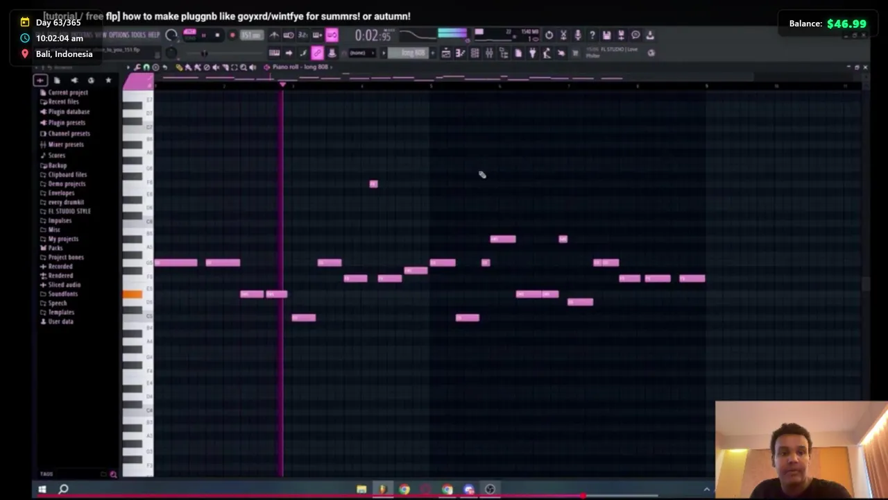Expand the Current project folder

point(64,92)
